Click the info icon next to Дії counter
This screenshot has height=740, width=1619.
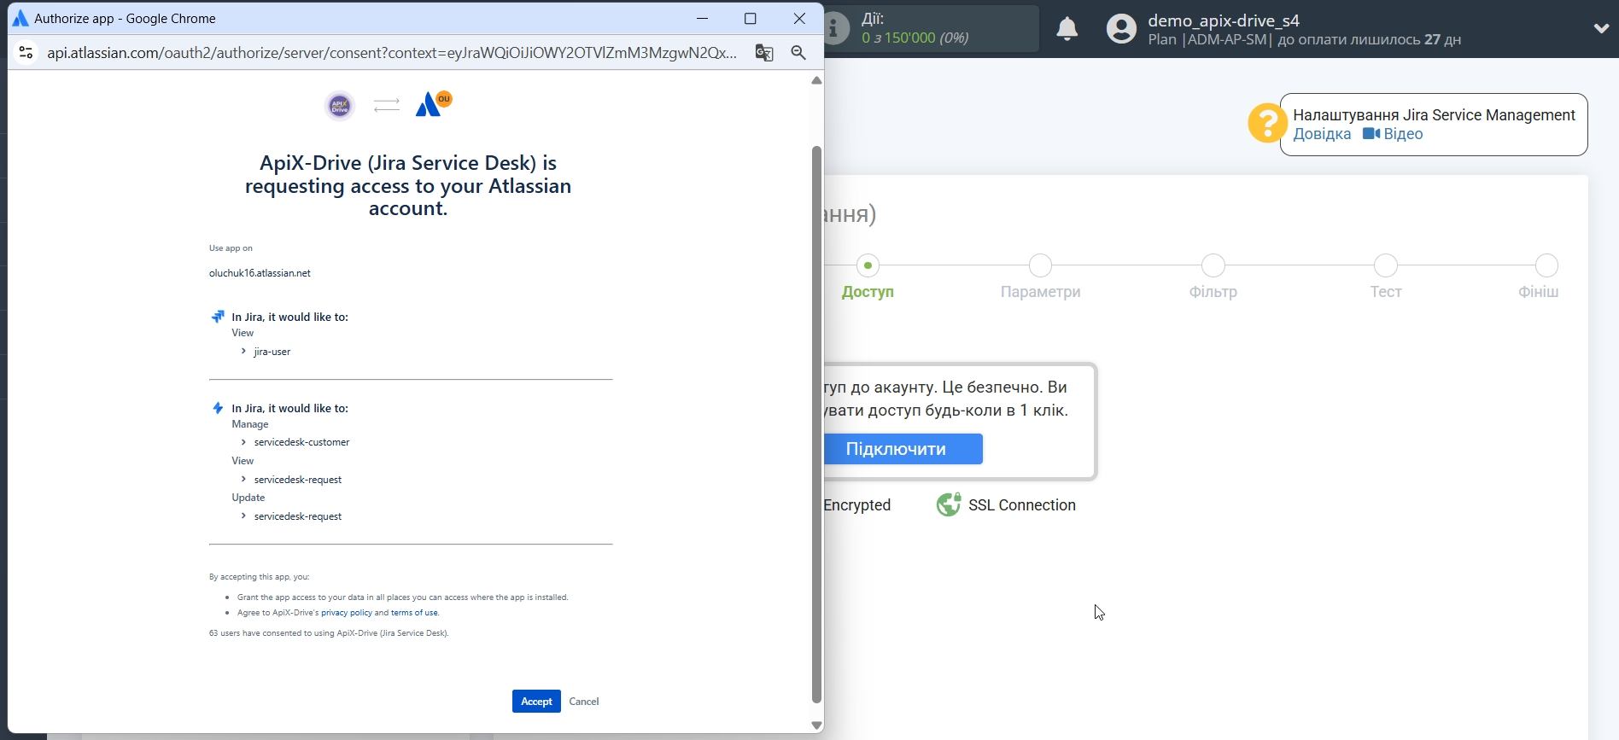pyautogui.click(x=836, y=29)
